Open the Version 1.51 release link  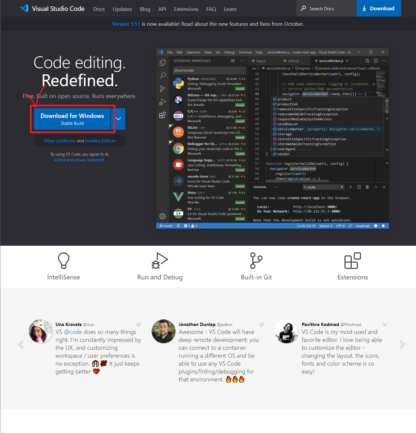coord(126,24)
